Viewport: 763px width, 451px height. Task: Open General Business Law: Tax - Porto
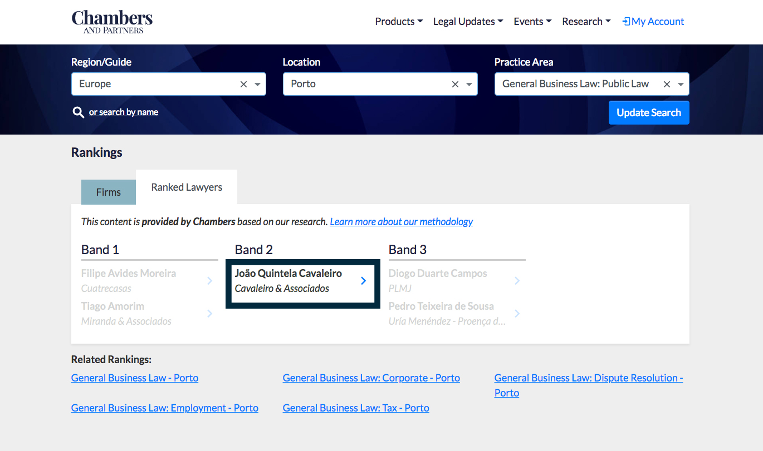[x=356, y=408]
